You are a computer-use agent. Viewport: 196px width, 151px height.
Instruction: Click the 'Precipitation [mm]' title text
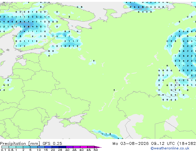click(20, 144)
